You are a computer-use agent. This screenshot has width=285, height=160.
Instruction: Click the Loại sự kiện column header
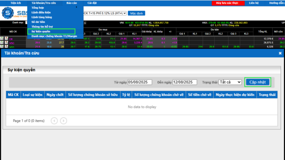tap(33, 95)
